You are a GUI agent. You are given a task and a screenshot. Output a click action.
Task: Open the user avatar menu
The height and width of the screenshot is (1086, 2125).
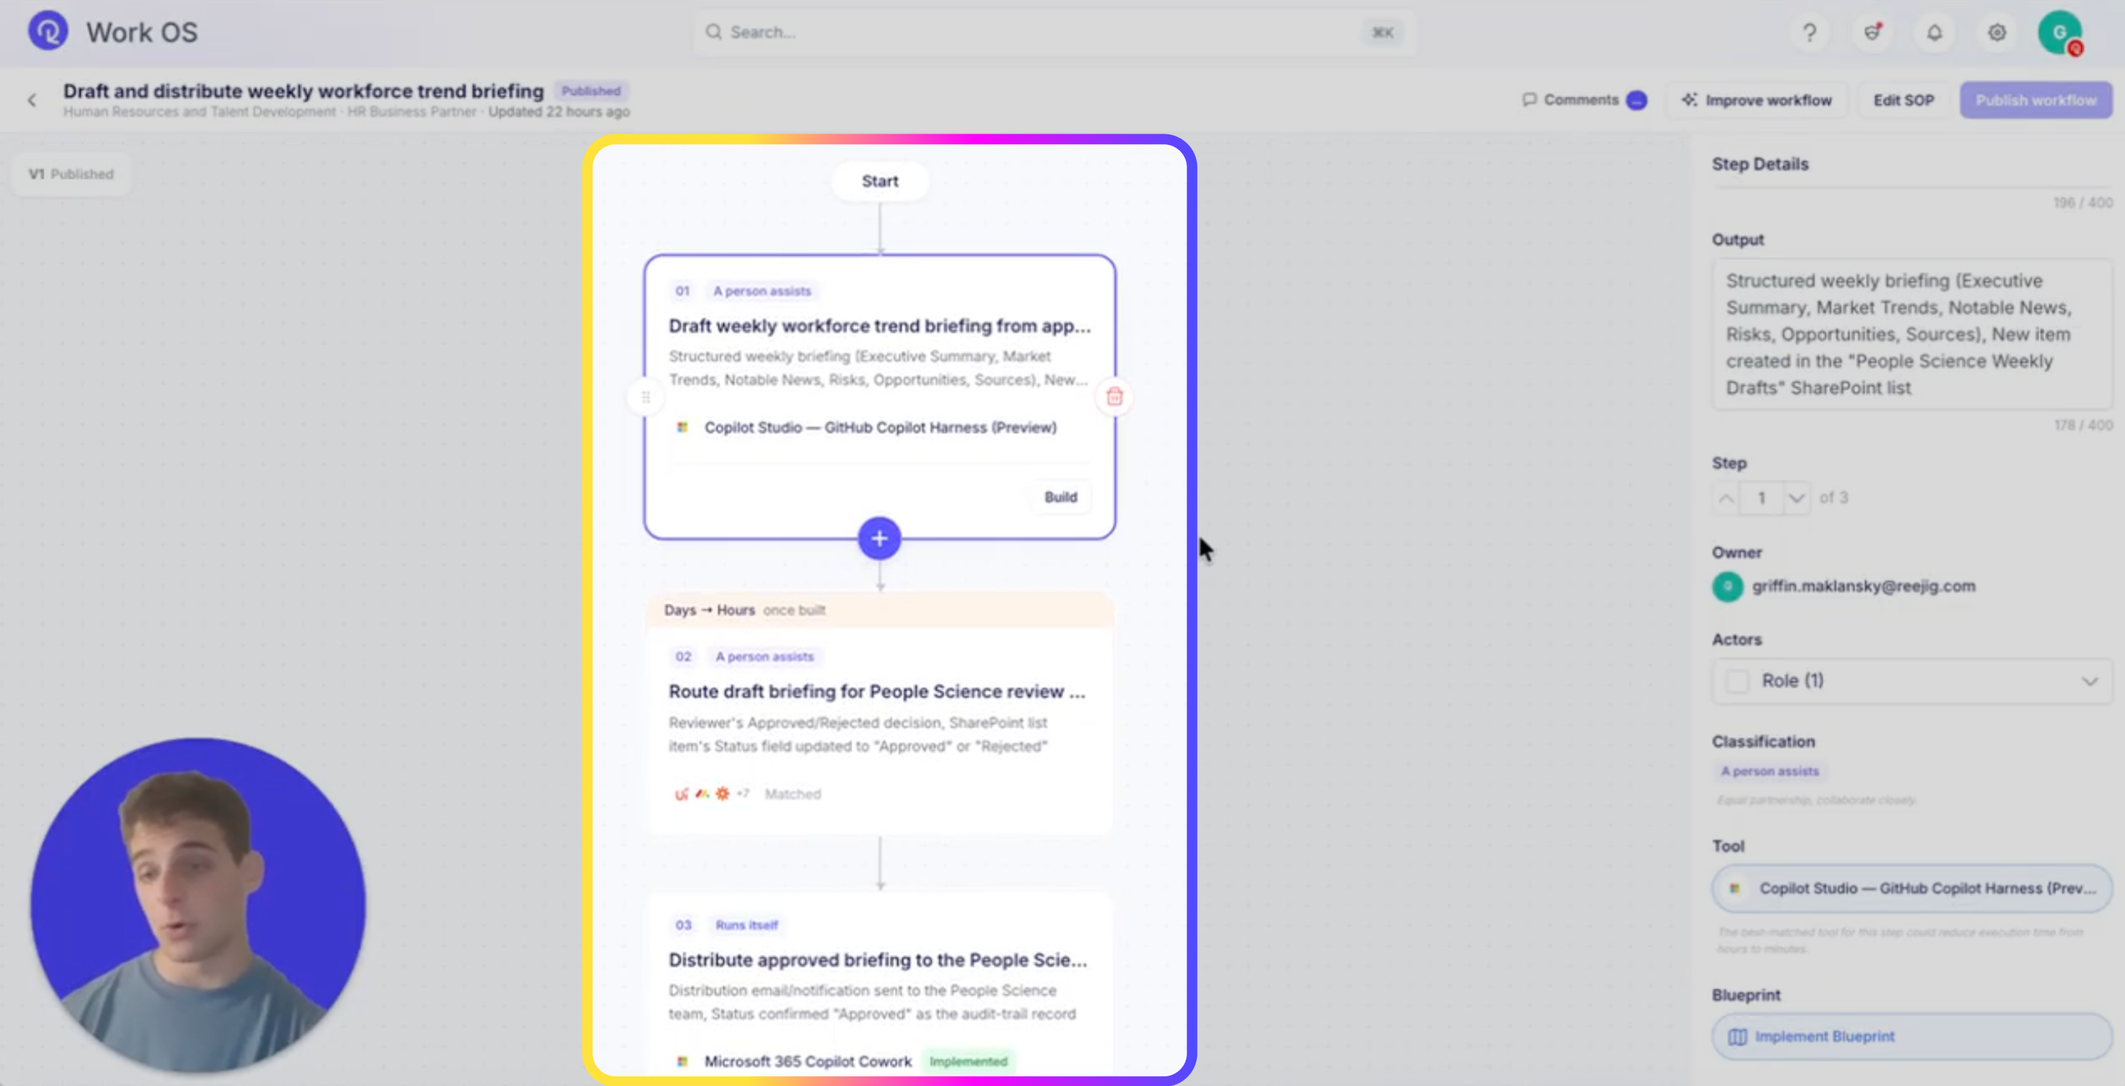click(x=2060, y=33)
